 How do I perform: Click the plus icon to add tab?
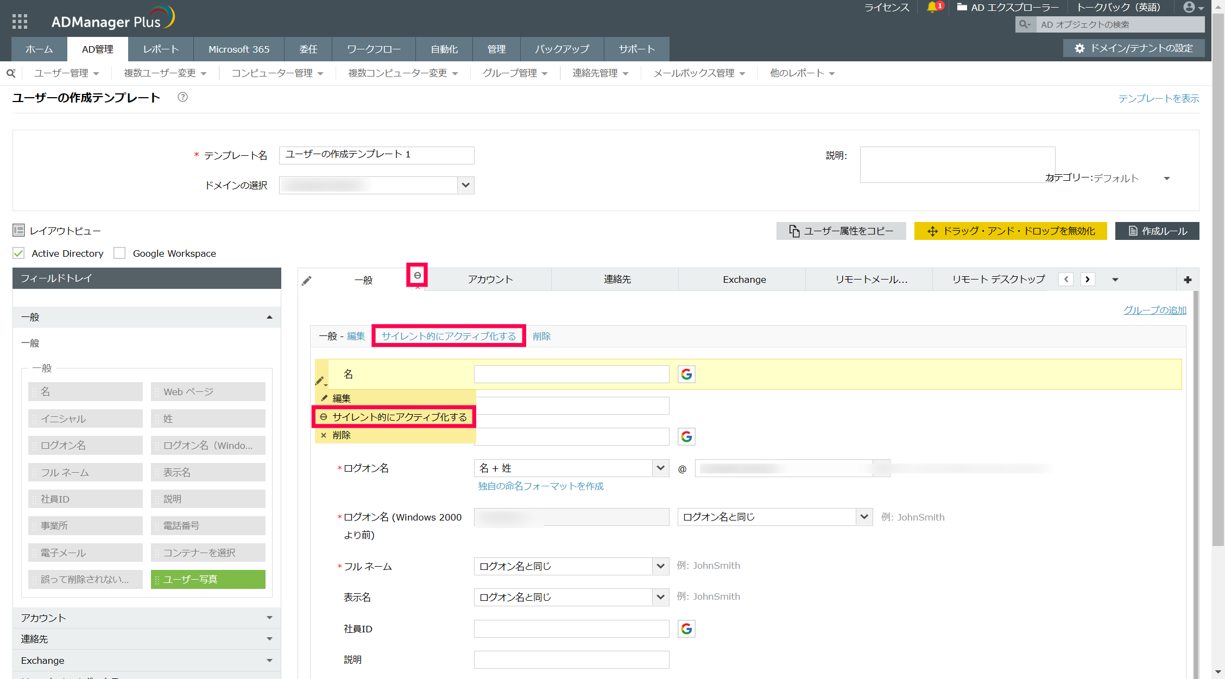pyautogui.click(x=1188, y=280)
